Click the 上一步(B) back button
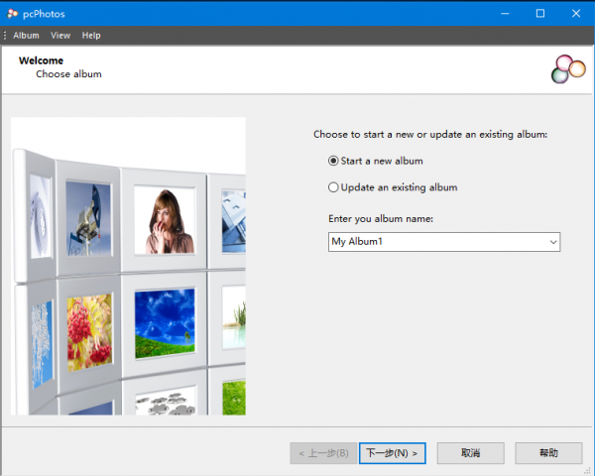 click(321, 453)
